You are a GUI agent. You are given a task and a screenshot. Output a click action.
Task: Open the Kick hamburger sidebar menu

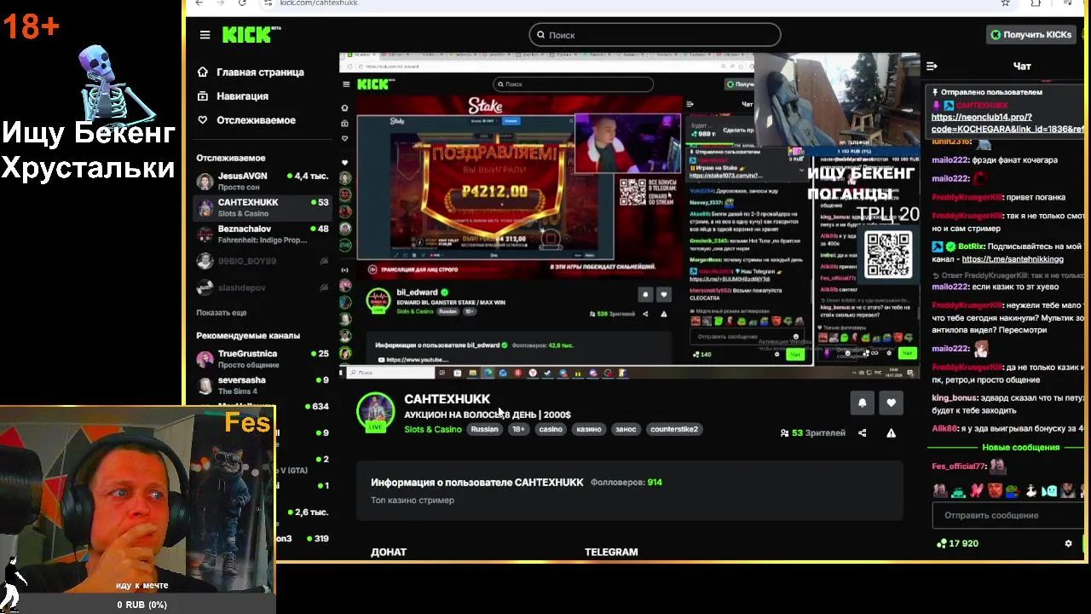205,35
